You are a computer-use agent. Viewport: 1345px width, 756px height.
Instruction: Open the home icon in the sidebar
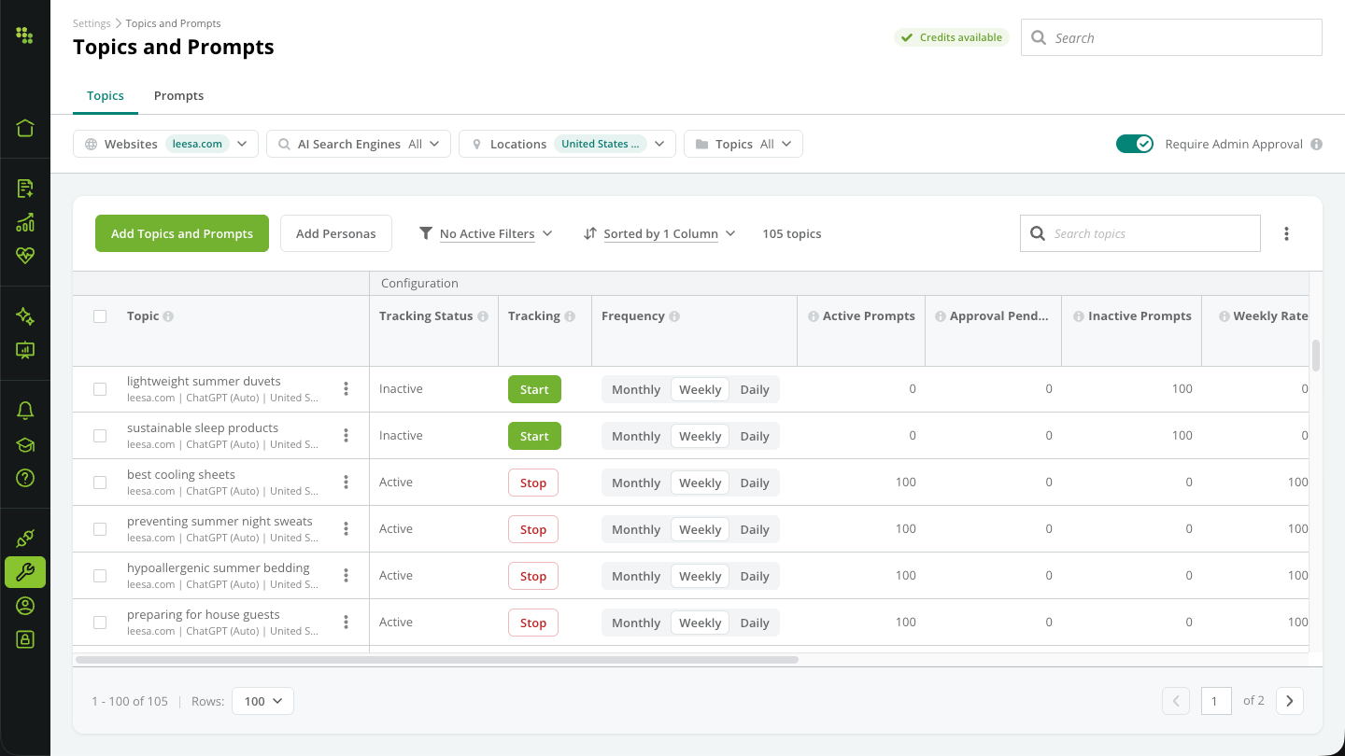tap(25, 128)
